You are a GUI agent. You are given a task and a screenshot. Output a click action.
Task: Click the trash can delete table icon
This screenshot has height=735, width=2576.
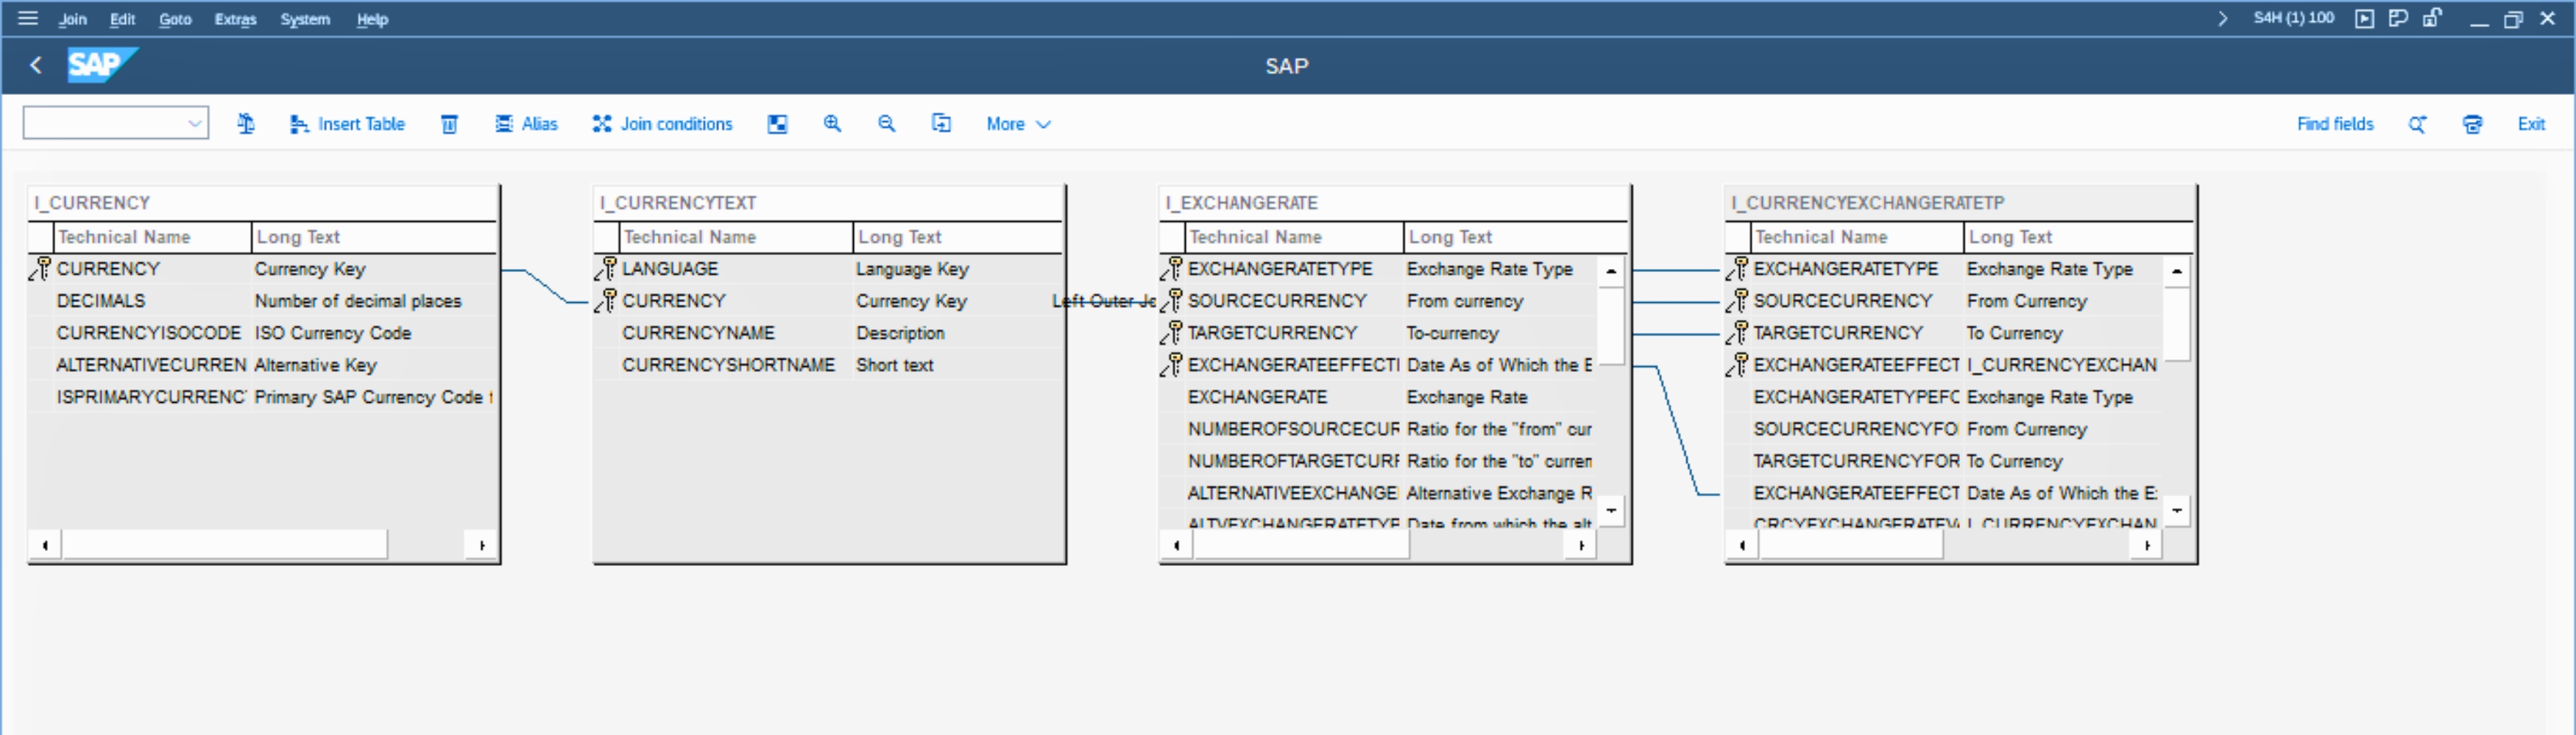click(449, 123)
